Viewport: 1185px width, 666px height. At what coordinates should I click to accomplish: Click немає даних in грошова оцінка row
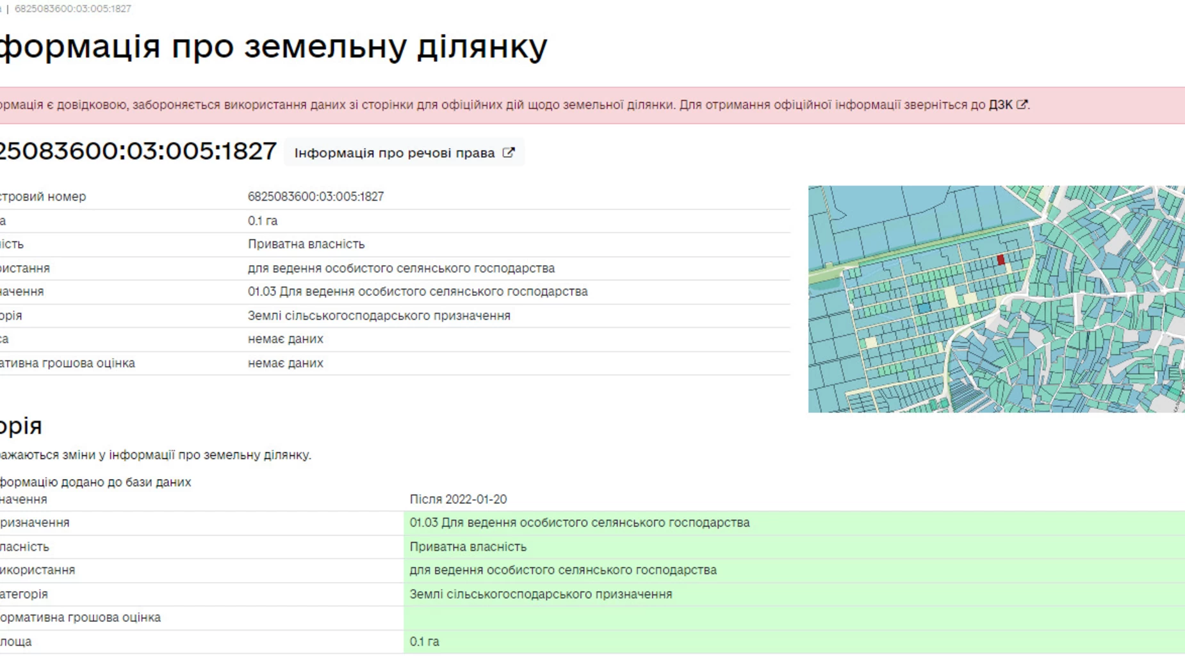[286, 363]
